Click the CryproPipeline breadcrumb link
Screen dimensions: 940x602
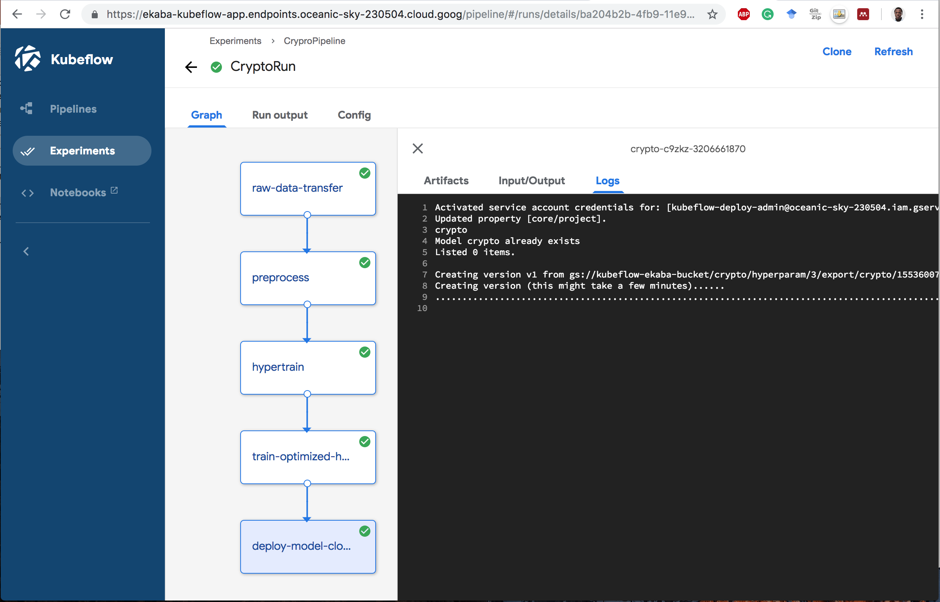tap(314, 41)
